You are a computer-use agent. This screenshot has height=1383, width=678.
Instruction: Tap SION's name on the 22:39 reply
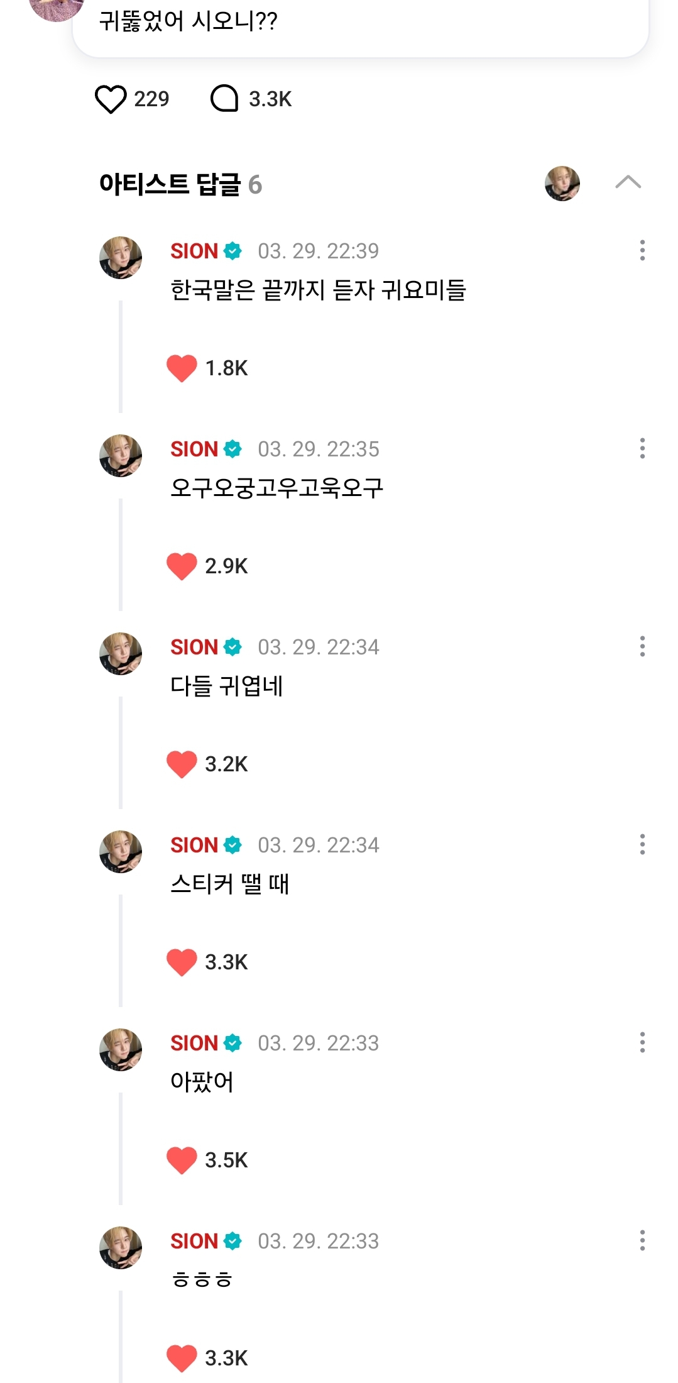(x=194, y=251)
